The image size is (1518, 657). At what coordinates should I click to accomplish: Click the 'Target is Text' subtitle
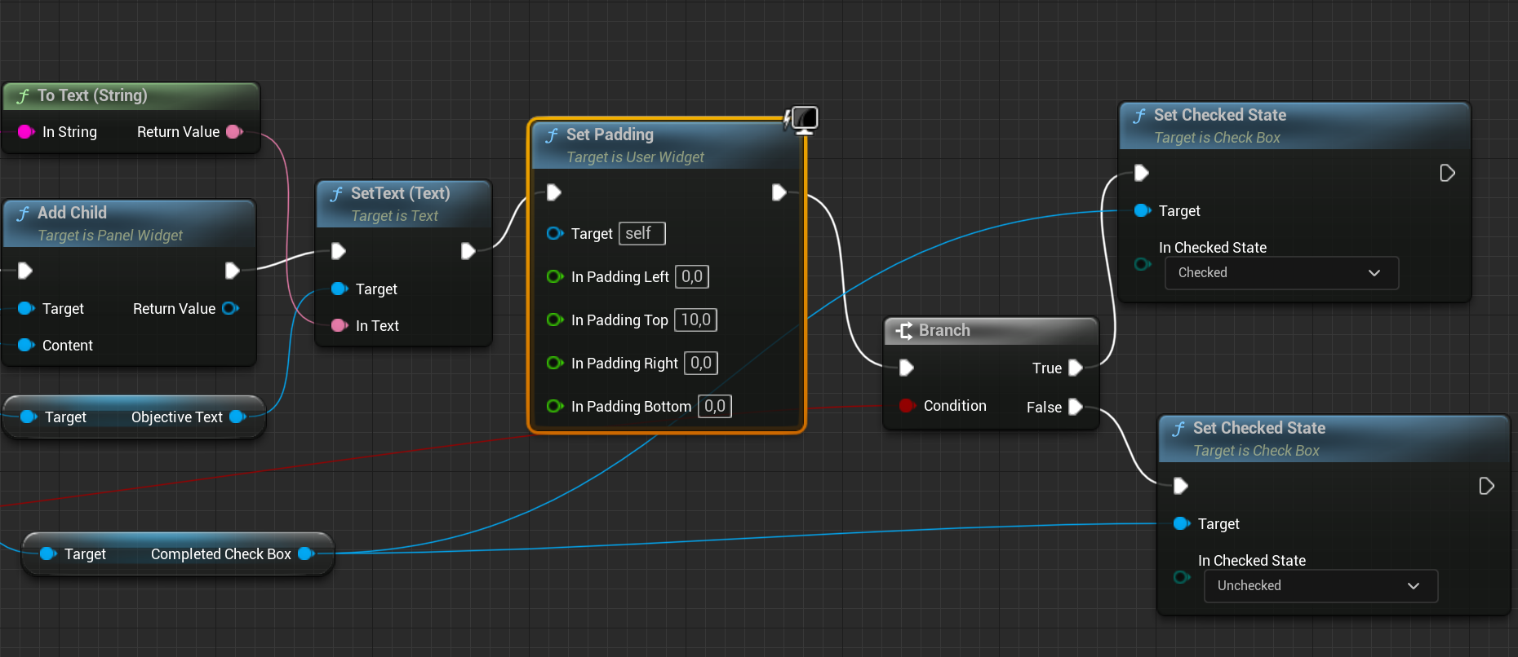(x=394, y=216)
